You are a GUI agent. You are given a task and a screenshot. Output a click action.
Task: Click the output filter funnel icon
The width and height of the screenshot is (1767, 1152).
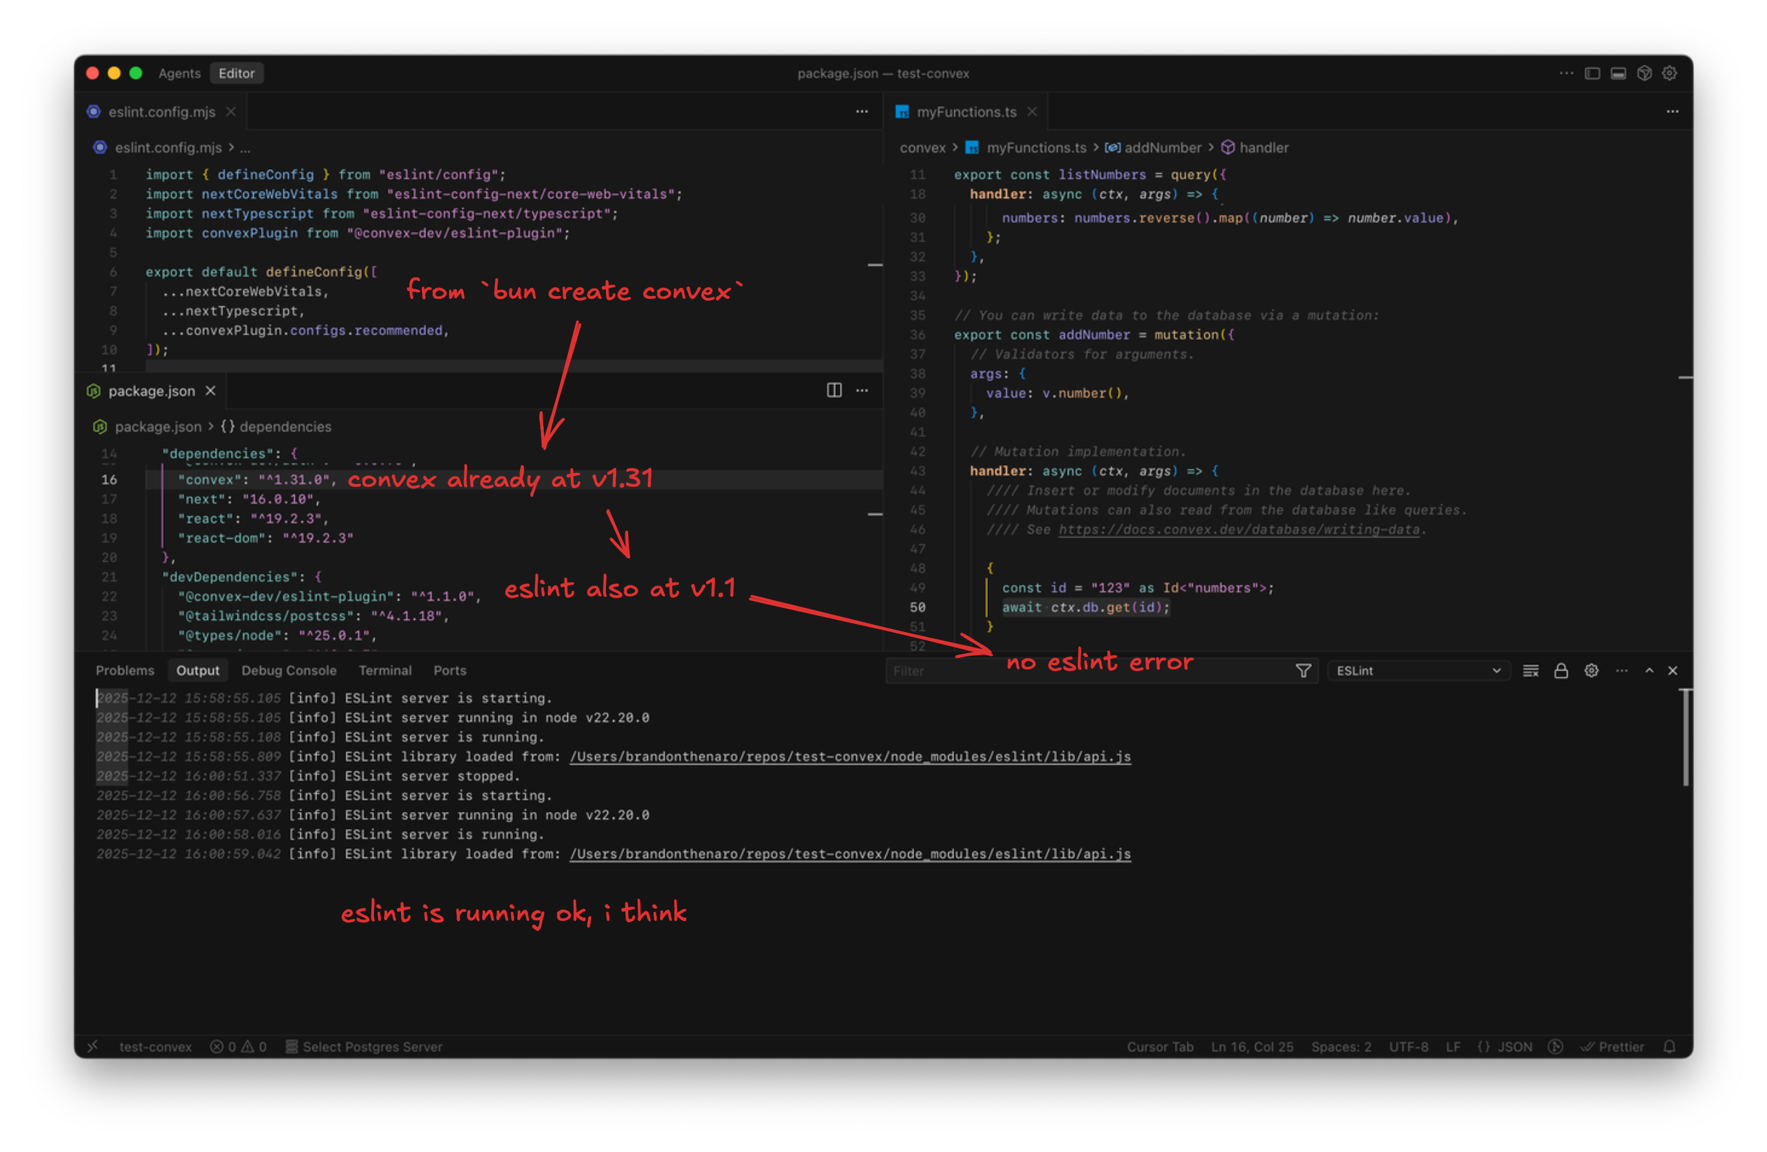pos(1302,671)
